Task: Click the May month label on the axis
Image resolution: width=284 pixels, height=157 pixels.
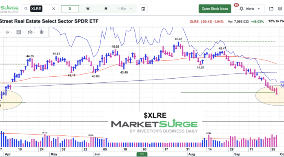Action: (54, 155)
